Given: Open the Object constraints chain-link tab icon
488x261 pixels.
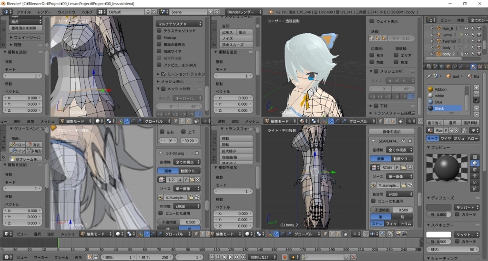Looking at the screenshot, I should [x=454, y=67].
